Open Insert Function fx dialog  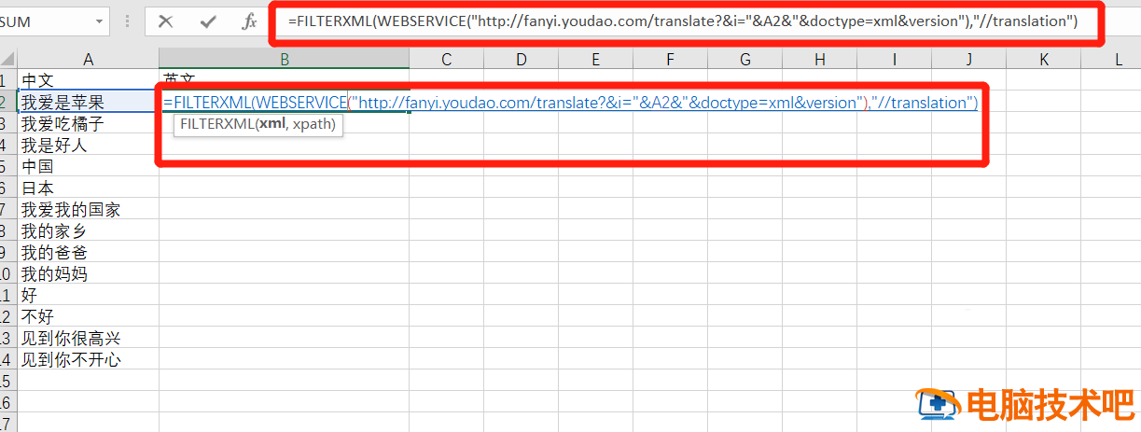pos(249,21)
